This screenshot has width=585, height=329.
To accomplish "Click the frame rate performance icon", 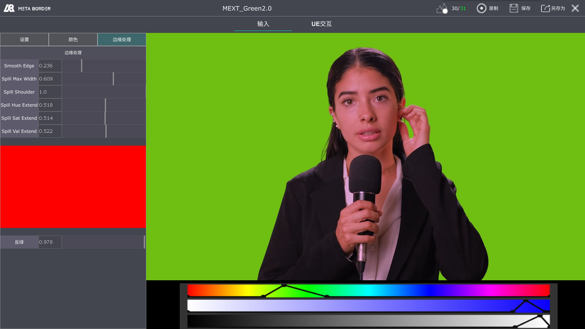I will click(442, 8).
